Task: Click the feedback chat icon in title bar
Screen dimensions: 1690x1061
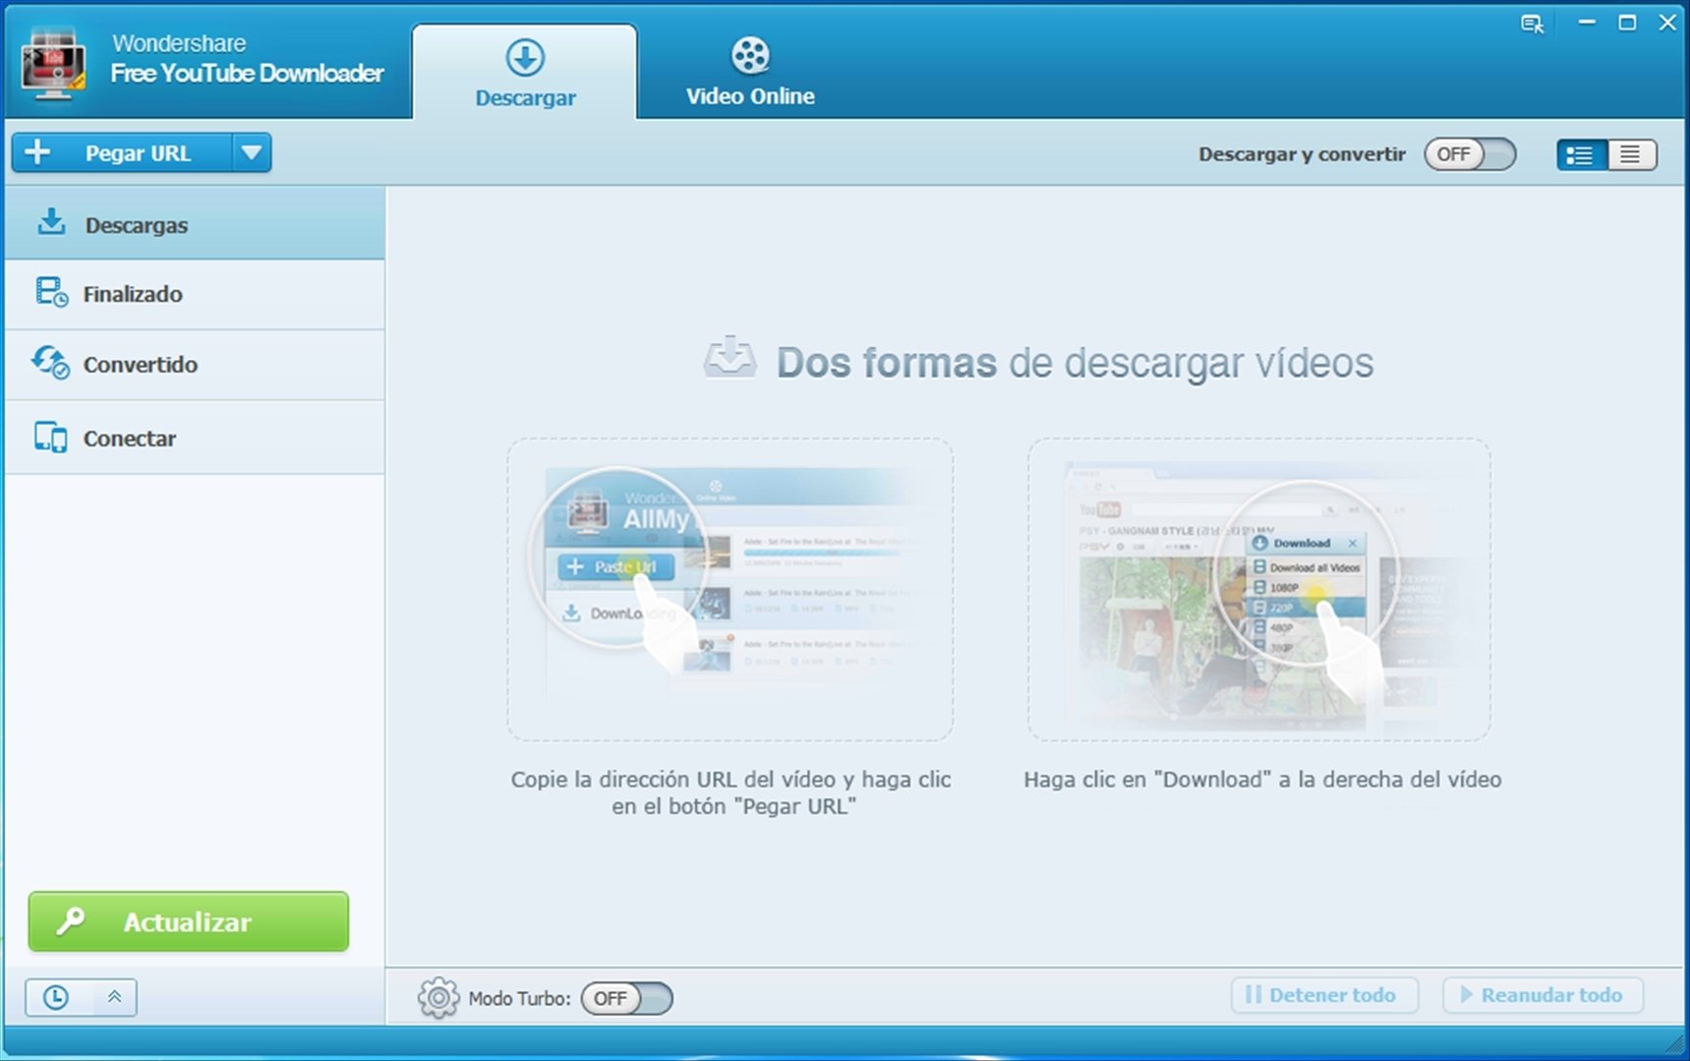Action: click(1532, 24)
